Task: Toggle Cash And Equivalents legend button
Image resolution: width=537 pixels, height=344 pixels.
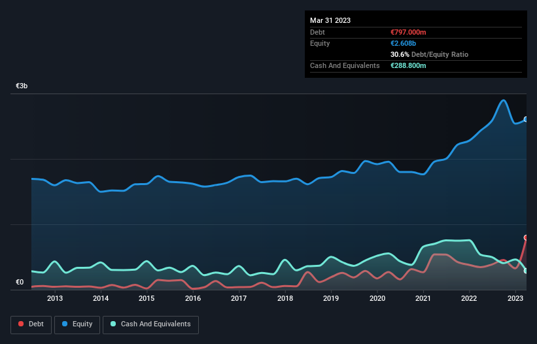Action: [x=150, y=324]
